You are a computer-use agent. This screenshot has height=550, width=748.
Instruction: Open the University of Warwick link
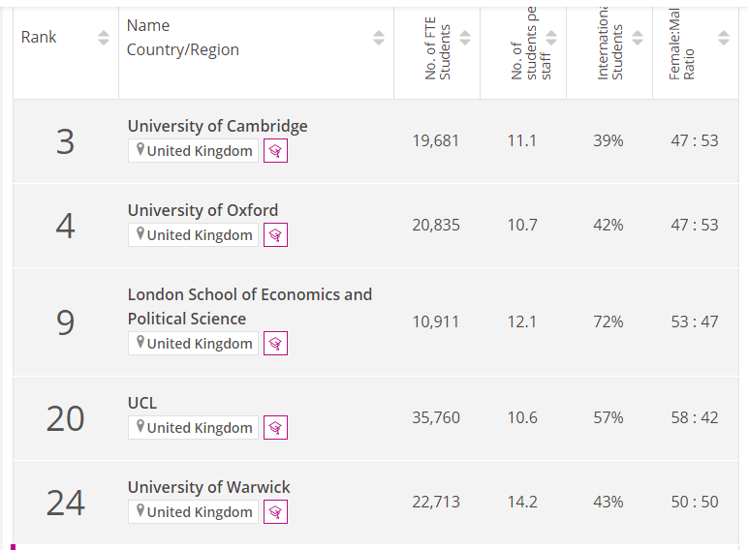coord(208,487)
